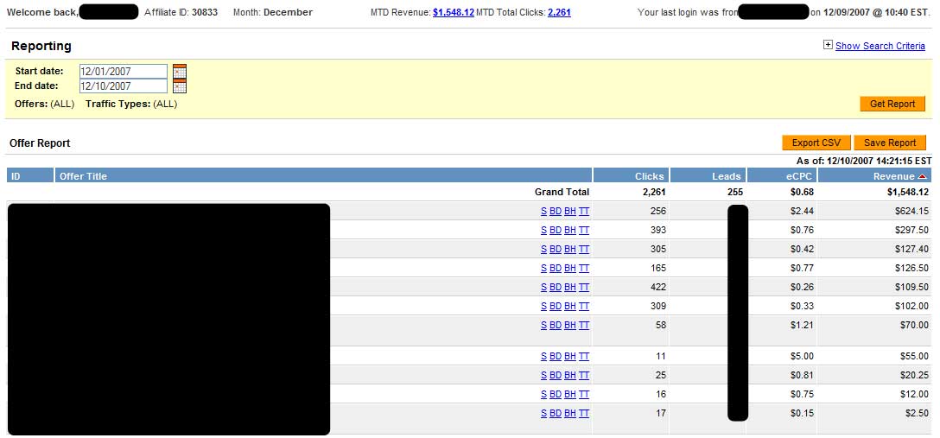The width and height of the screenshot is (940, 438).
Task: Open the Start date calendar picker icon
Action: 179,72
